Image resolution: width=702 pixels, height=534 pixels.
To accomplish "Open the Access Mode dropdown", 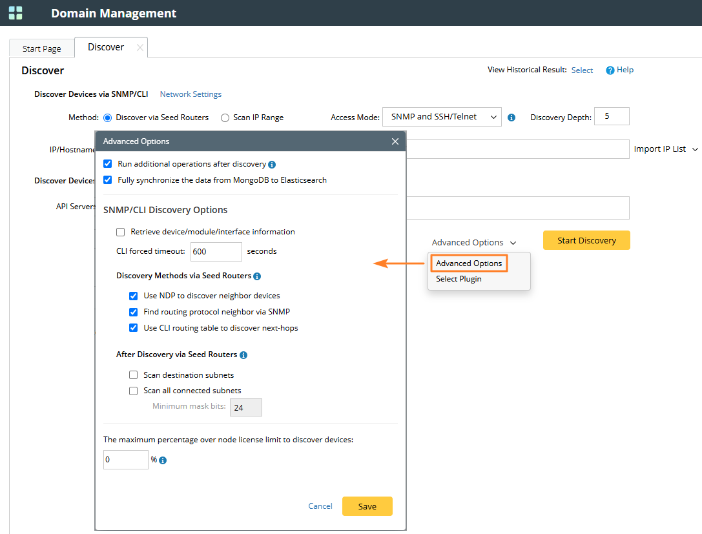I will pyautogui.click(x=442, y=117).
